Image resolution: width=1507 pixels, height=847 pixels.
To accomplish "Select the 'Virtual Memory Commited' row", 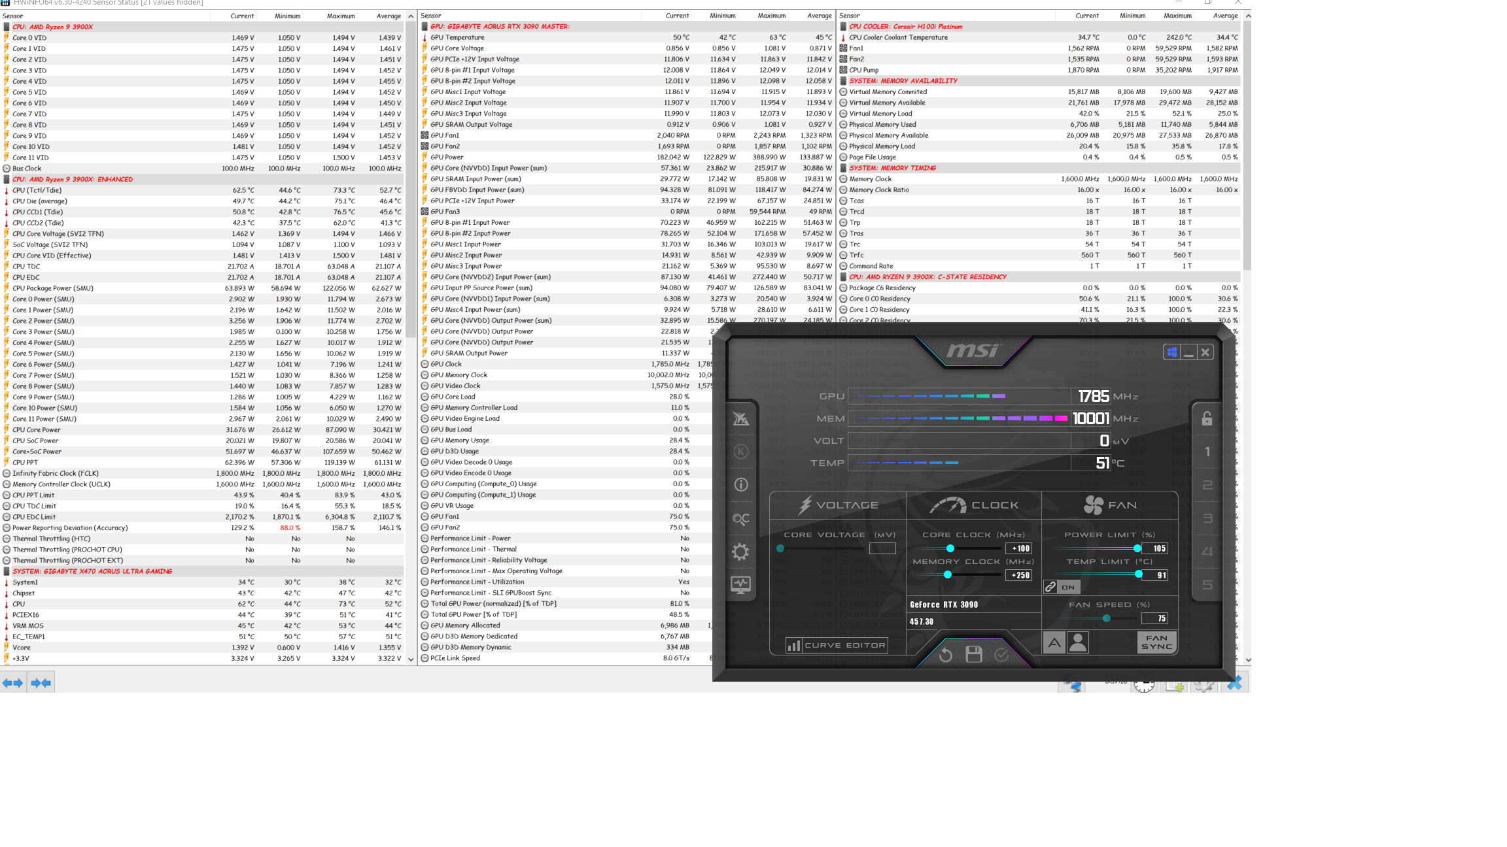I will pos(1039,92).
